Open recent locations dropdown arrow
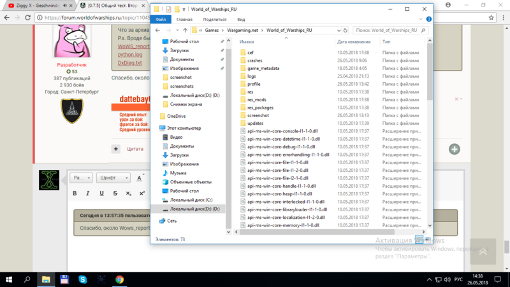The image size is (510, 287). click(x=177, y=30)
